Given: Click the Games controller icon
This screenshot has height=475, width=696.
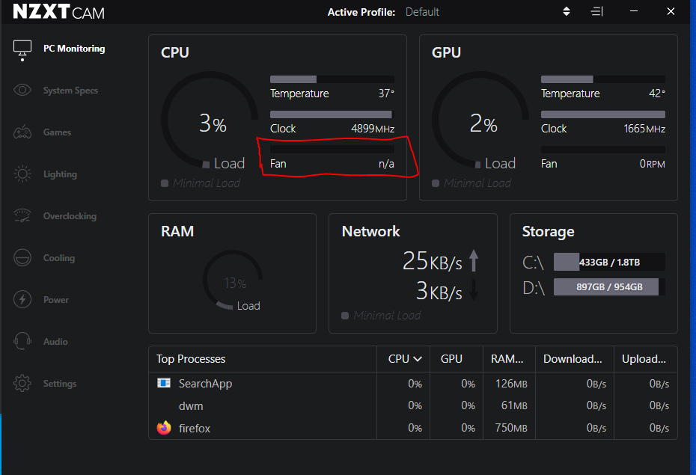Looking at the screenshot, I should 22,132.
